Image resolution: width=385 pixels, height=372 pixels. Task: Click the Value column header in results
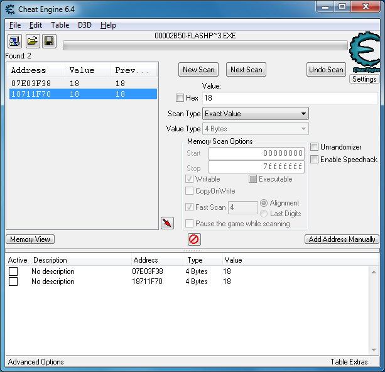point(88,70)
